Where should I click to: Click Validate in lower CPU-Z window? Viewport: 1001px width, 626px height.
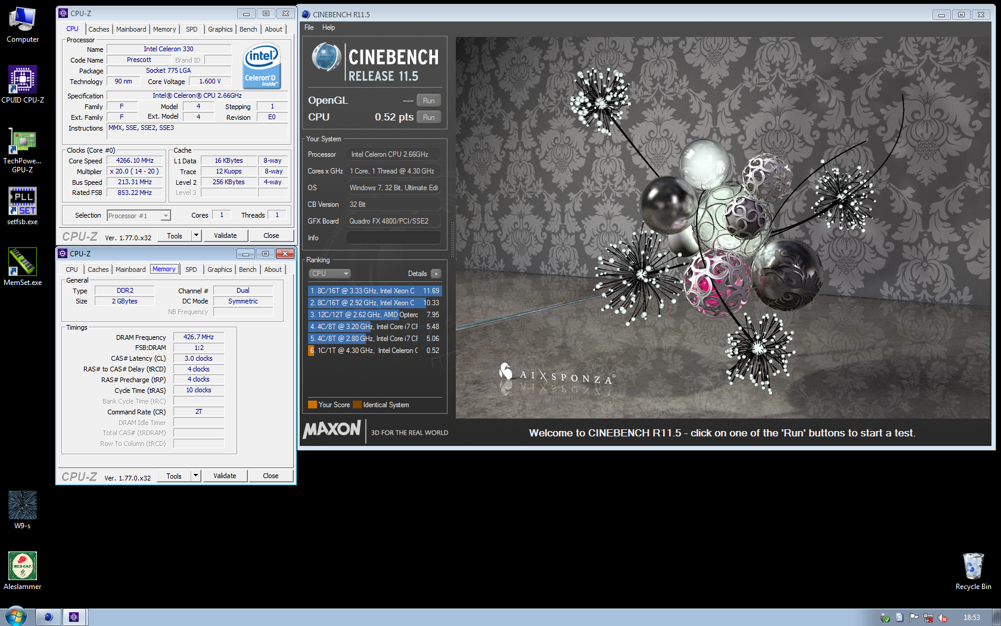225,476
